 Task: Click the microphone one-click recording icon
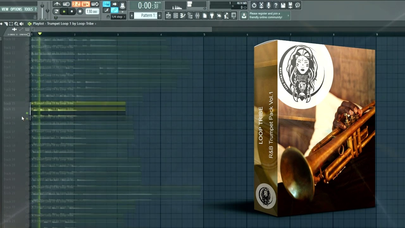click(x=269, y=5)
